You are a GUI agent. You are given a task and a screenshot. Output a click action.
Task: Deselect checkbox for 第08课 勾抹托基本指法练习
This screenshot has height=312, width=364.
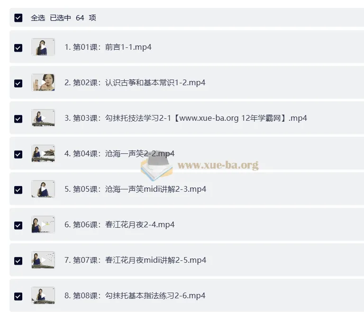click(x=18, y=296)
